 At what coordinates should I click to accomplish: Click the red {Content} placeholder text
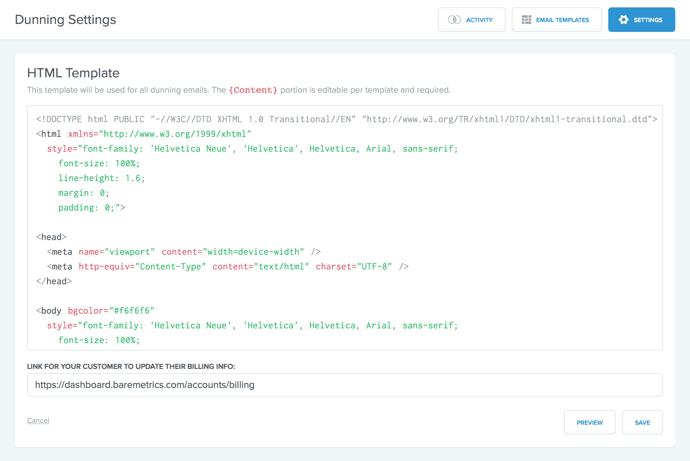[253, 90]
